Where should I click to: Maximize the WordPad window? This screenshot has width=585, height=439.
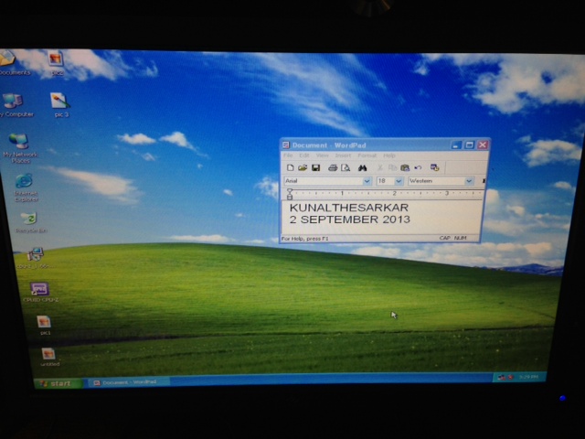click(x=469, y=145)
